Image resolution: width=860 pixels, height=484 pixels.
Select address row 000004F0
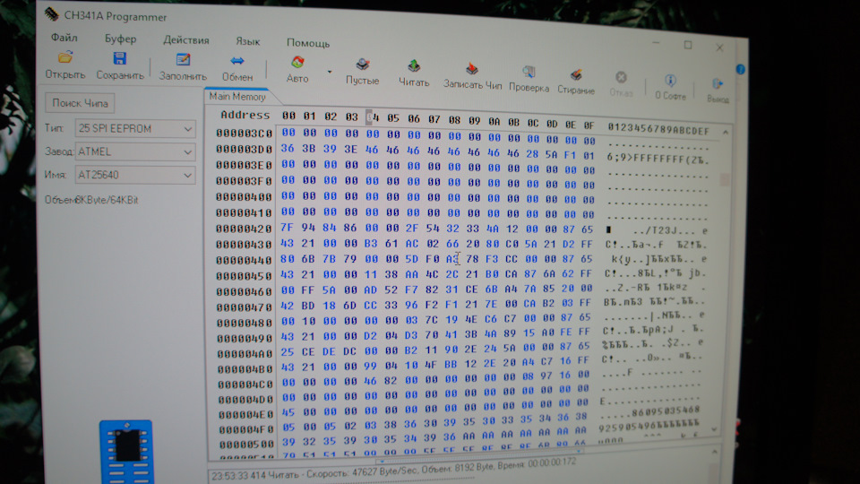pos(244,429)
